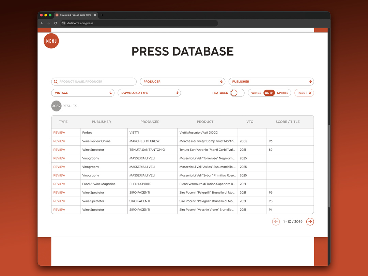
Task: Go to next results page arrow
Action: pos(310,221)
